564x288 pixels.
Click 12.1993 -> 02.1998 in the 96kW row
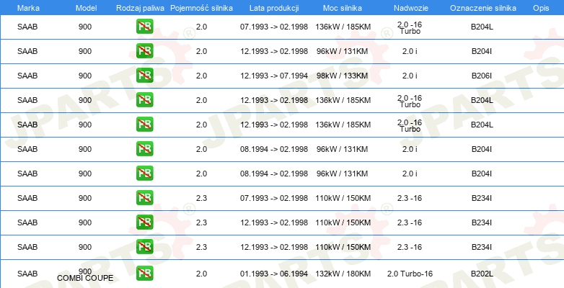(x=274, y=51)
